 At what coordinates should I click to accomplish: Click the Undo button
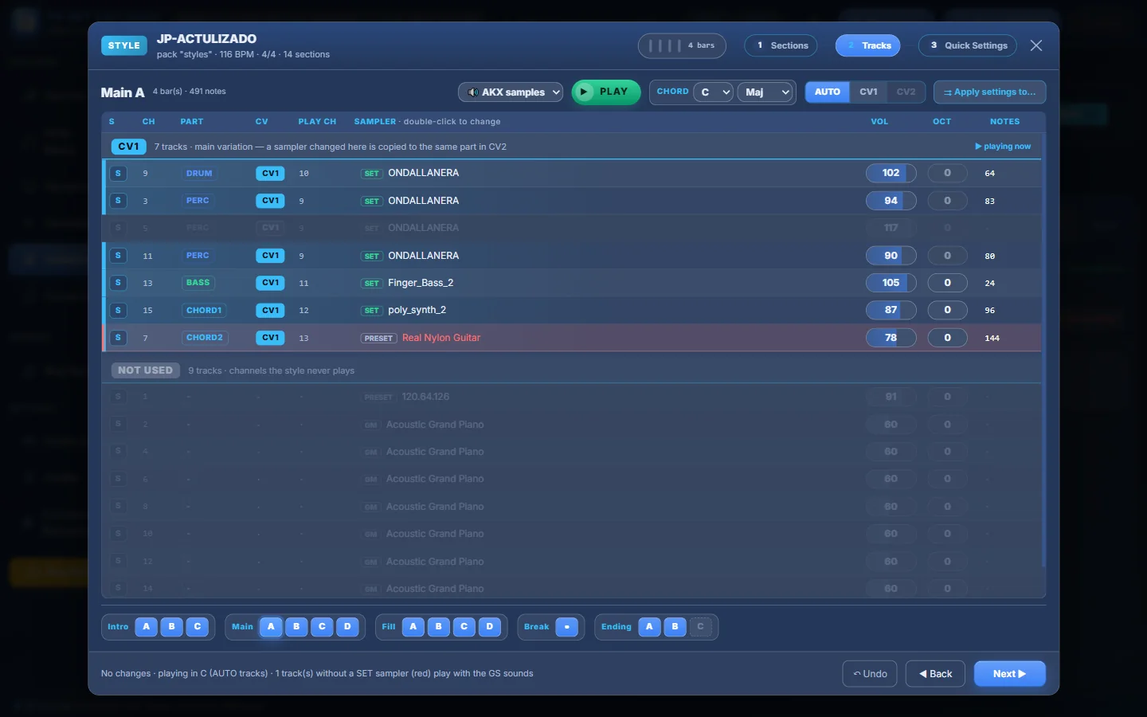[x=870, y=674]
